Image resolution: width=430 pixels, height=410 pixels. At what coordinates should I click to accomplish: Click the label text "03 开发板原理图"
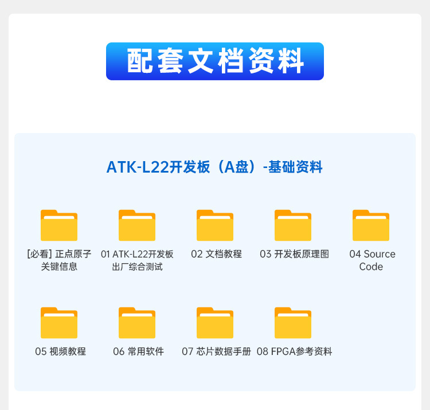[294, 254]
